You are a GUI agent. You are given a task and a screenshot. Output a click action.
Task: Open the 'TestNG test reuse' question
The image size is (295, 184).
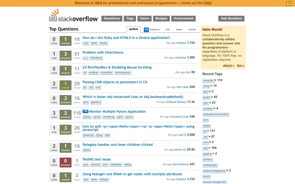click(x=96, y=159)
